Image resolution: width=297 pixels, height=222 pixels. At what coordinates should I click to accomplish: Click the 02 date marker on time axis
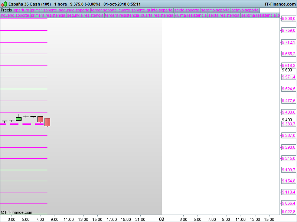161,219
